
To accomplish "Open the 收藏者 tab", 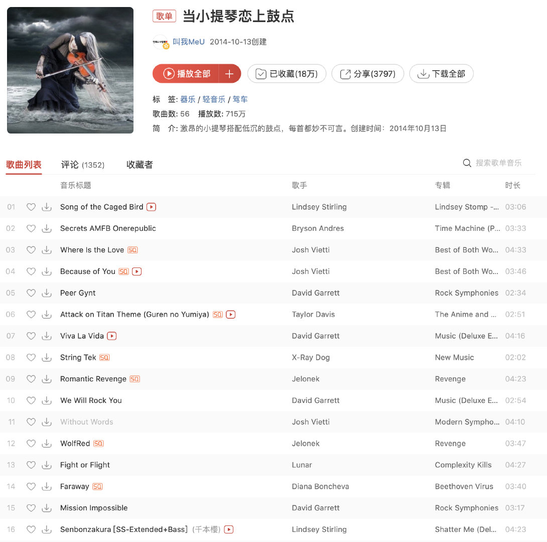I will pyautogui.click(x=140, y=165).
